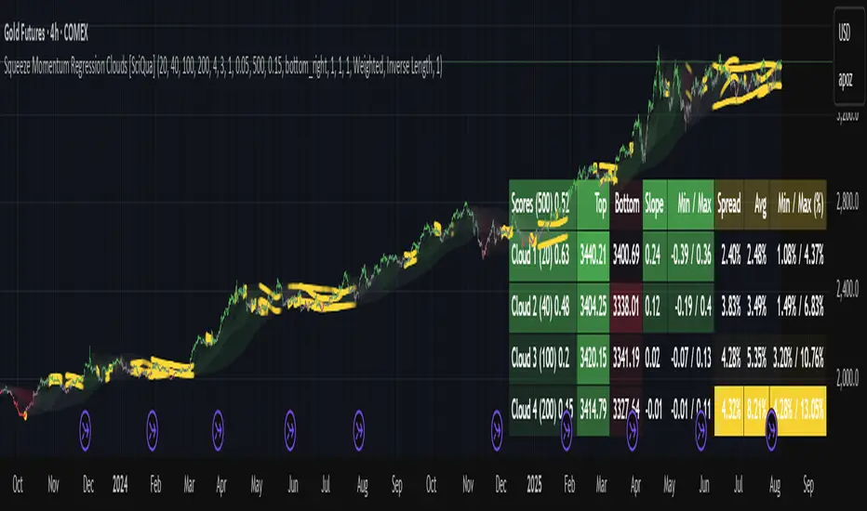Click the 2,000.0 price axis label
The image size is (867, 511).
[x=847, y=377]
